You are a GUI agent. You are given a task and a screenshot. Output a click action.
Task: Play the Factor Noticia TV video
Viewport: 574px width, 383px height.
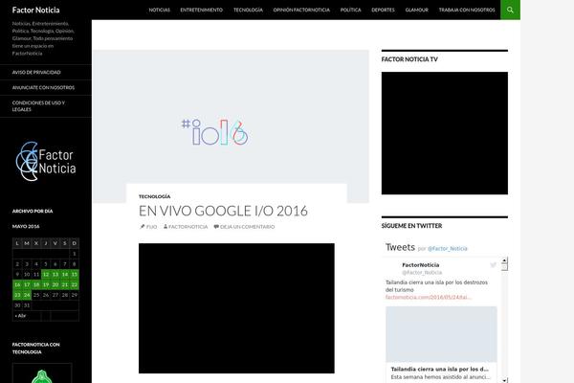pos(445,133)
